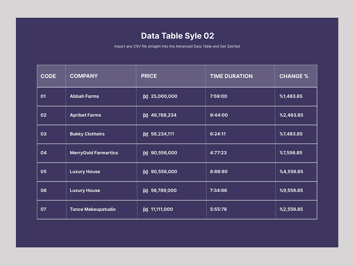Click the Naira icon next to 56,789,000
This screenshot has width=354, height=266.
click(145, 190)
